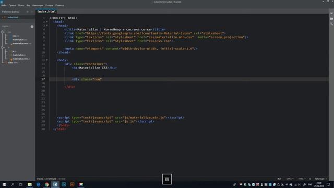334x188 pixels.
Task: Select index.html in working files list
Action: pyautogui.click(x=13, y=17)
